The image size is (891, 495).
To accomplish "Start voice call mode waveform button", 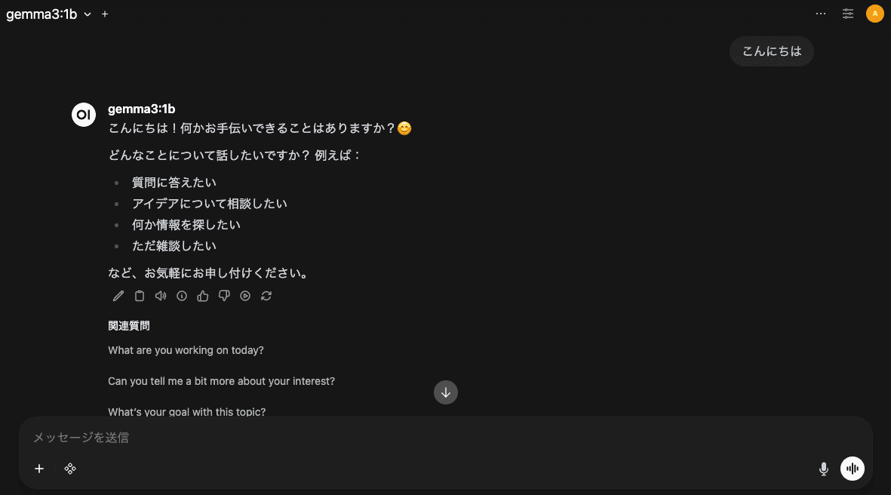I will coord(853,469).
